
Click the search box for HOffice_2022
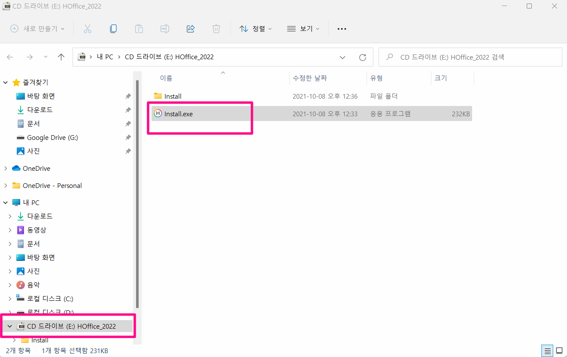coord(470,57)
